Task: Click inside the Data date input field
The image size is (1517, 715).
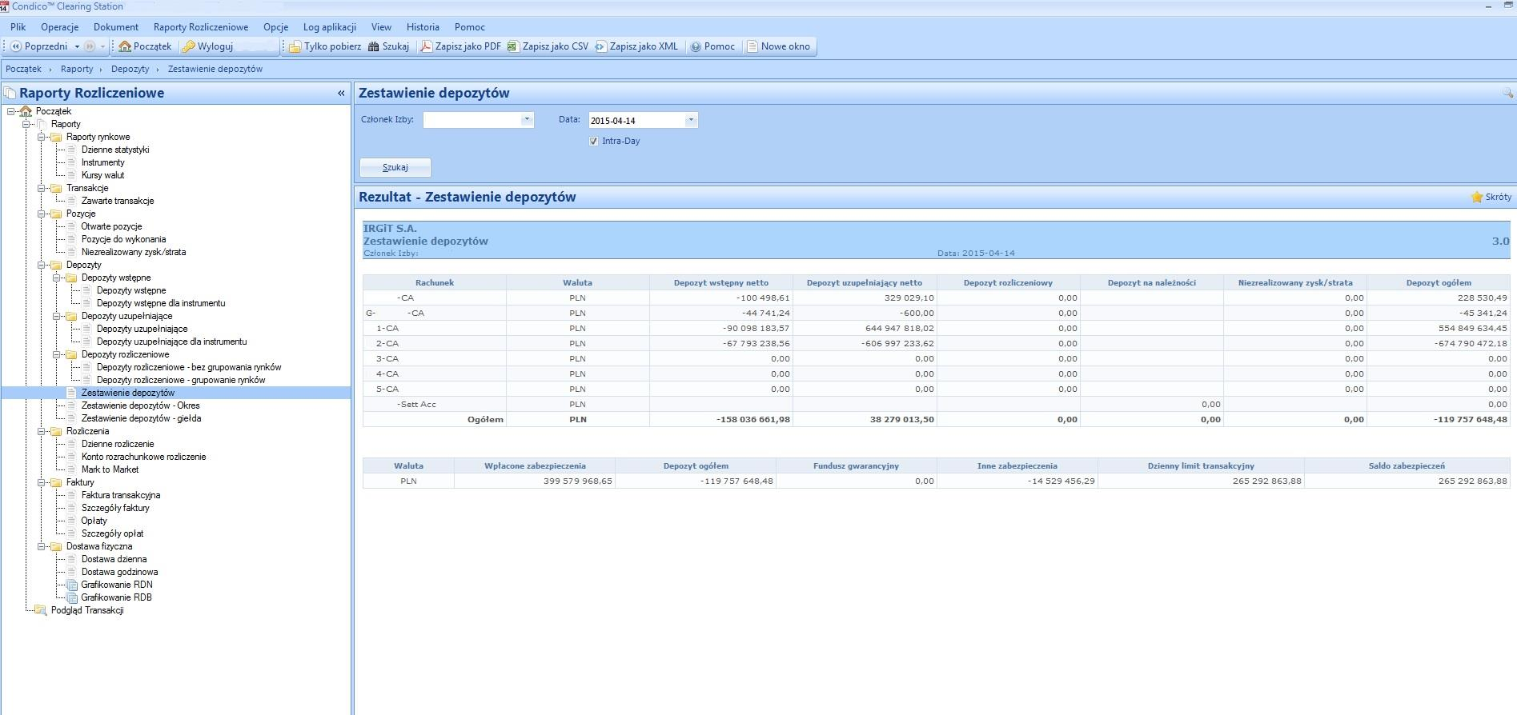Action: (x=636, y=120)
